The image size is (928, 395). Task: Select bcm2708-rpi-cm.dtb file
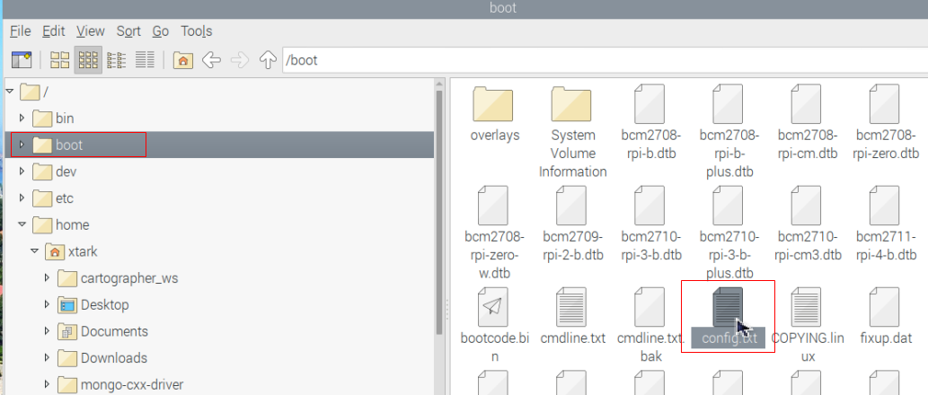pyautogui.click(x=807, y=122)
